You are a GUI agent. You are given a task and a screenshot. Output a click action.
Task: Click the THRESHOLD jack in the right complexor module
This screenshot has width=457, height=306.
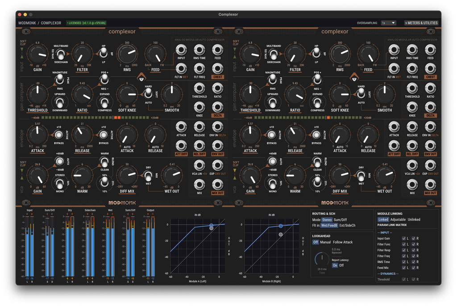pyautogui.click(x=412, y=88)
